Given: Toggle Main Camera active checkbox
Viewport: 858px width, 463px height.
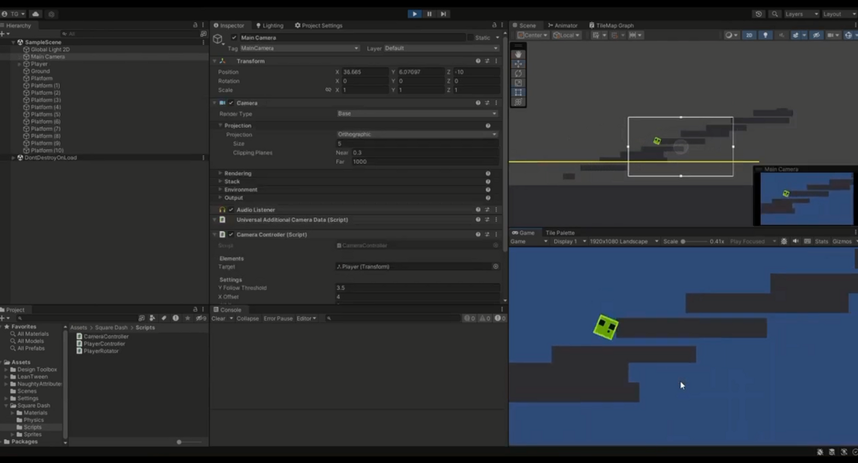Looking at the screenshot, I should point(234,38).
